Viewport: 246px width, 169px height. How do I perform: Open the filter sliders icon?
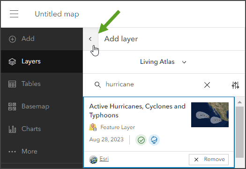[236, 85]
